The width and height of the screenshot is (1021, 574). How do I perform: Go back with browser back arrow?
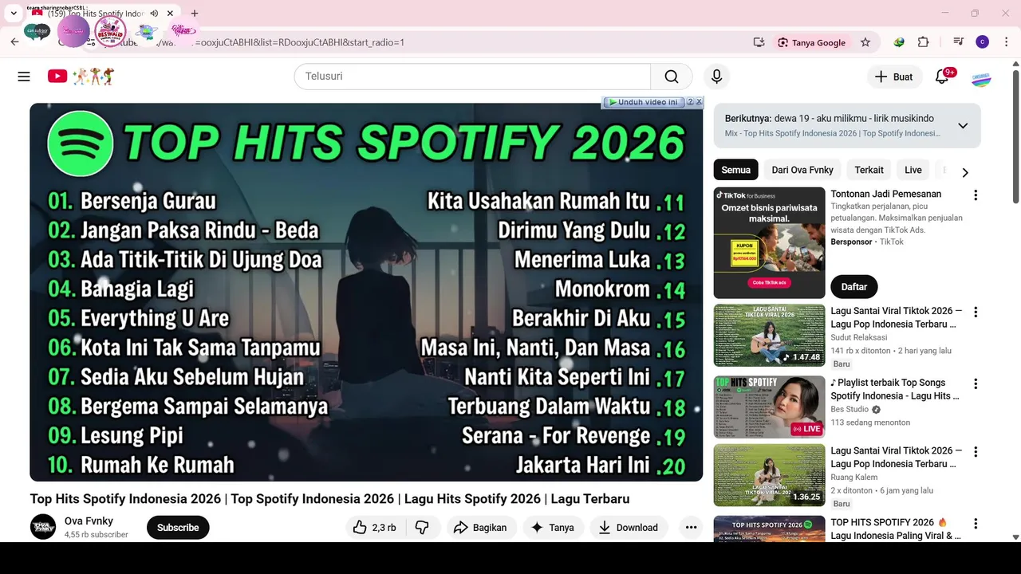(x=14, y=42)
